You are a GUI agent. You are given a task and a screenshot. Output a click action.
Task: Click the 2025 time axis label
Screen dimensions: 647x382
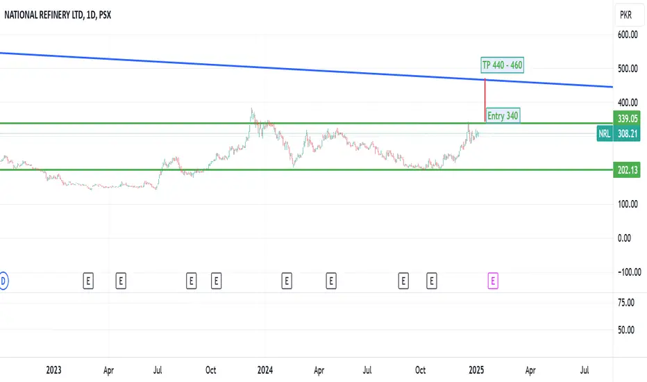(x=476, y=370)
